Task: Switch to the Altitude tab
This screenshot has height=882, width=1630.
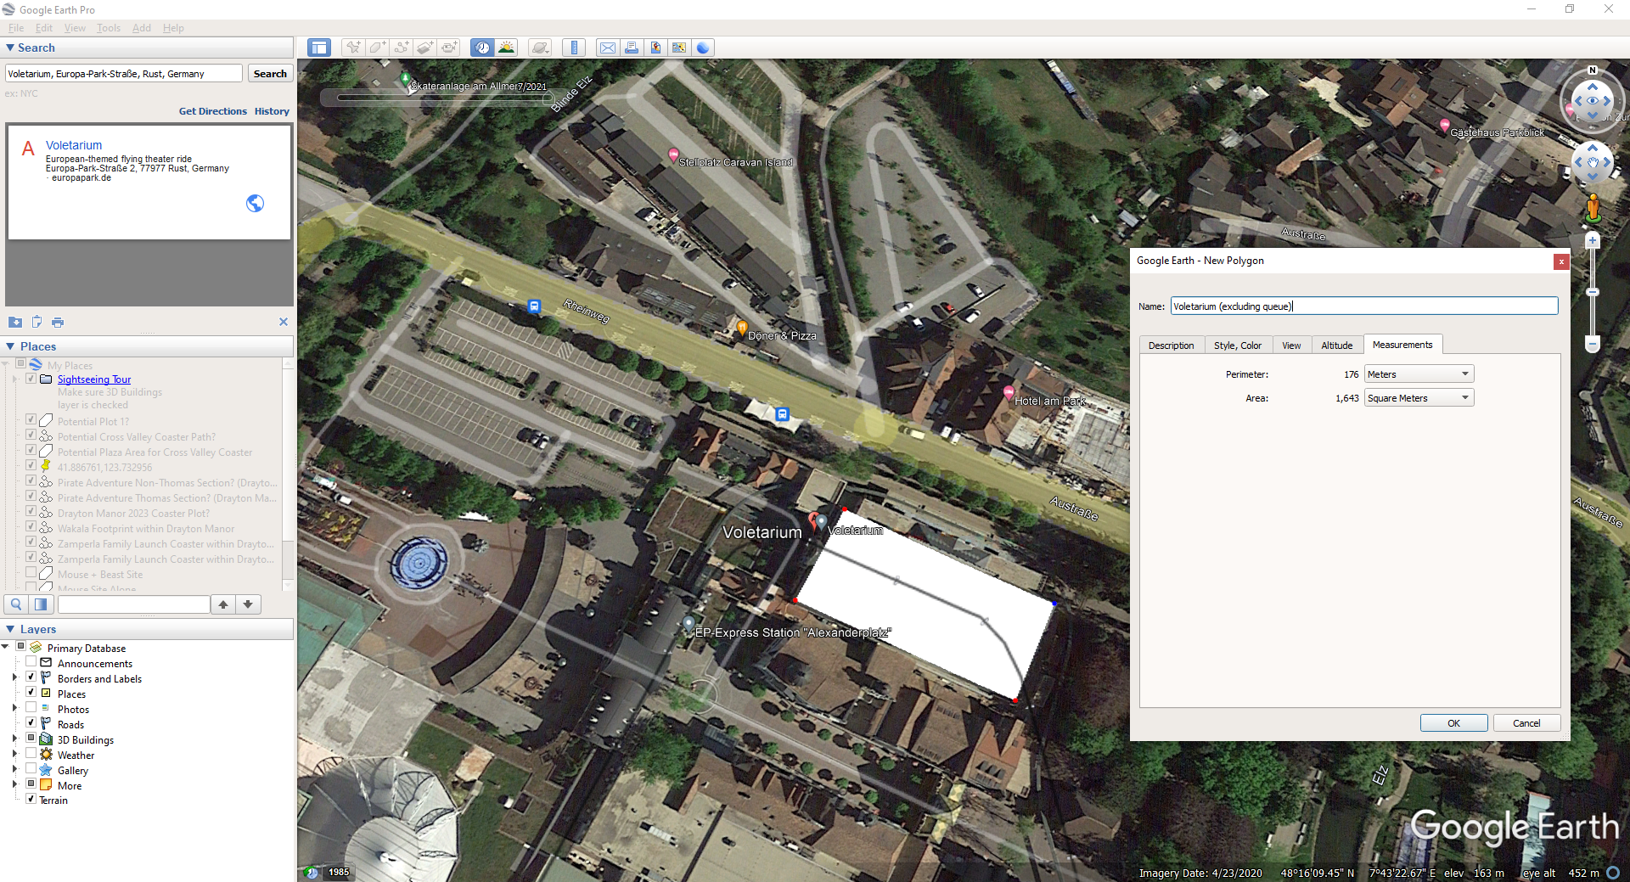Action: [1336, 345]
